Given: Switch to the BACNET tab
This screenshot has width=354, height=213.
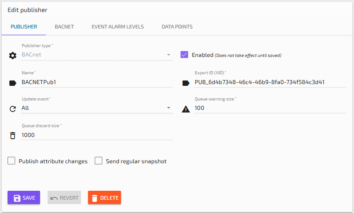Looking at the screenshot, I should point(64,27).
